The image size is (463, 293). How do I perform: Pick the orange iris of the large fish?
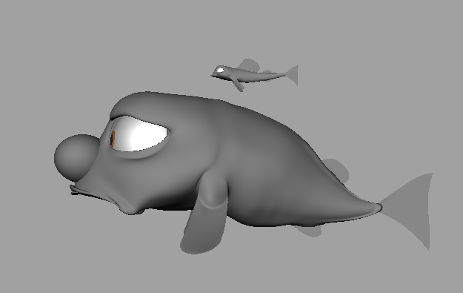click(x=113, y=139)
